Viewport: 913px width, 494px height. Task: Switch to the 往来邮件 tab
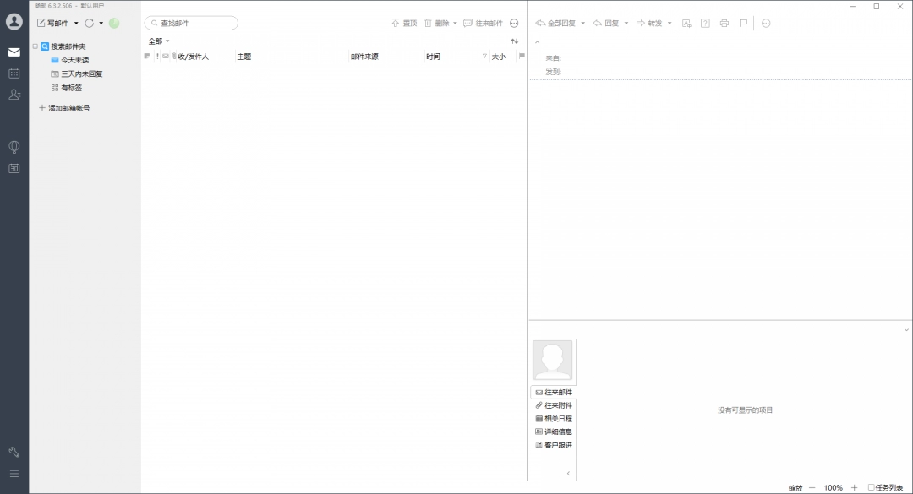click(554, 392)
